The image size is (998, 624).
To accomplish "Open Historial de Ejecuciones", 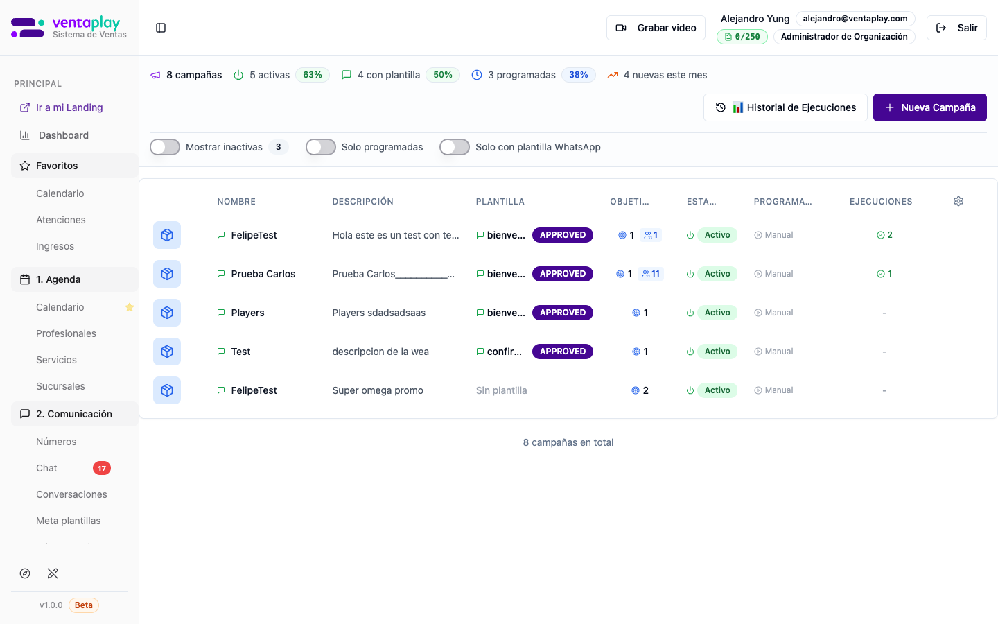I will point(785,107).
